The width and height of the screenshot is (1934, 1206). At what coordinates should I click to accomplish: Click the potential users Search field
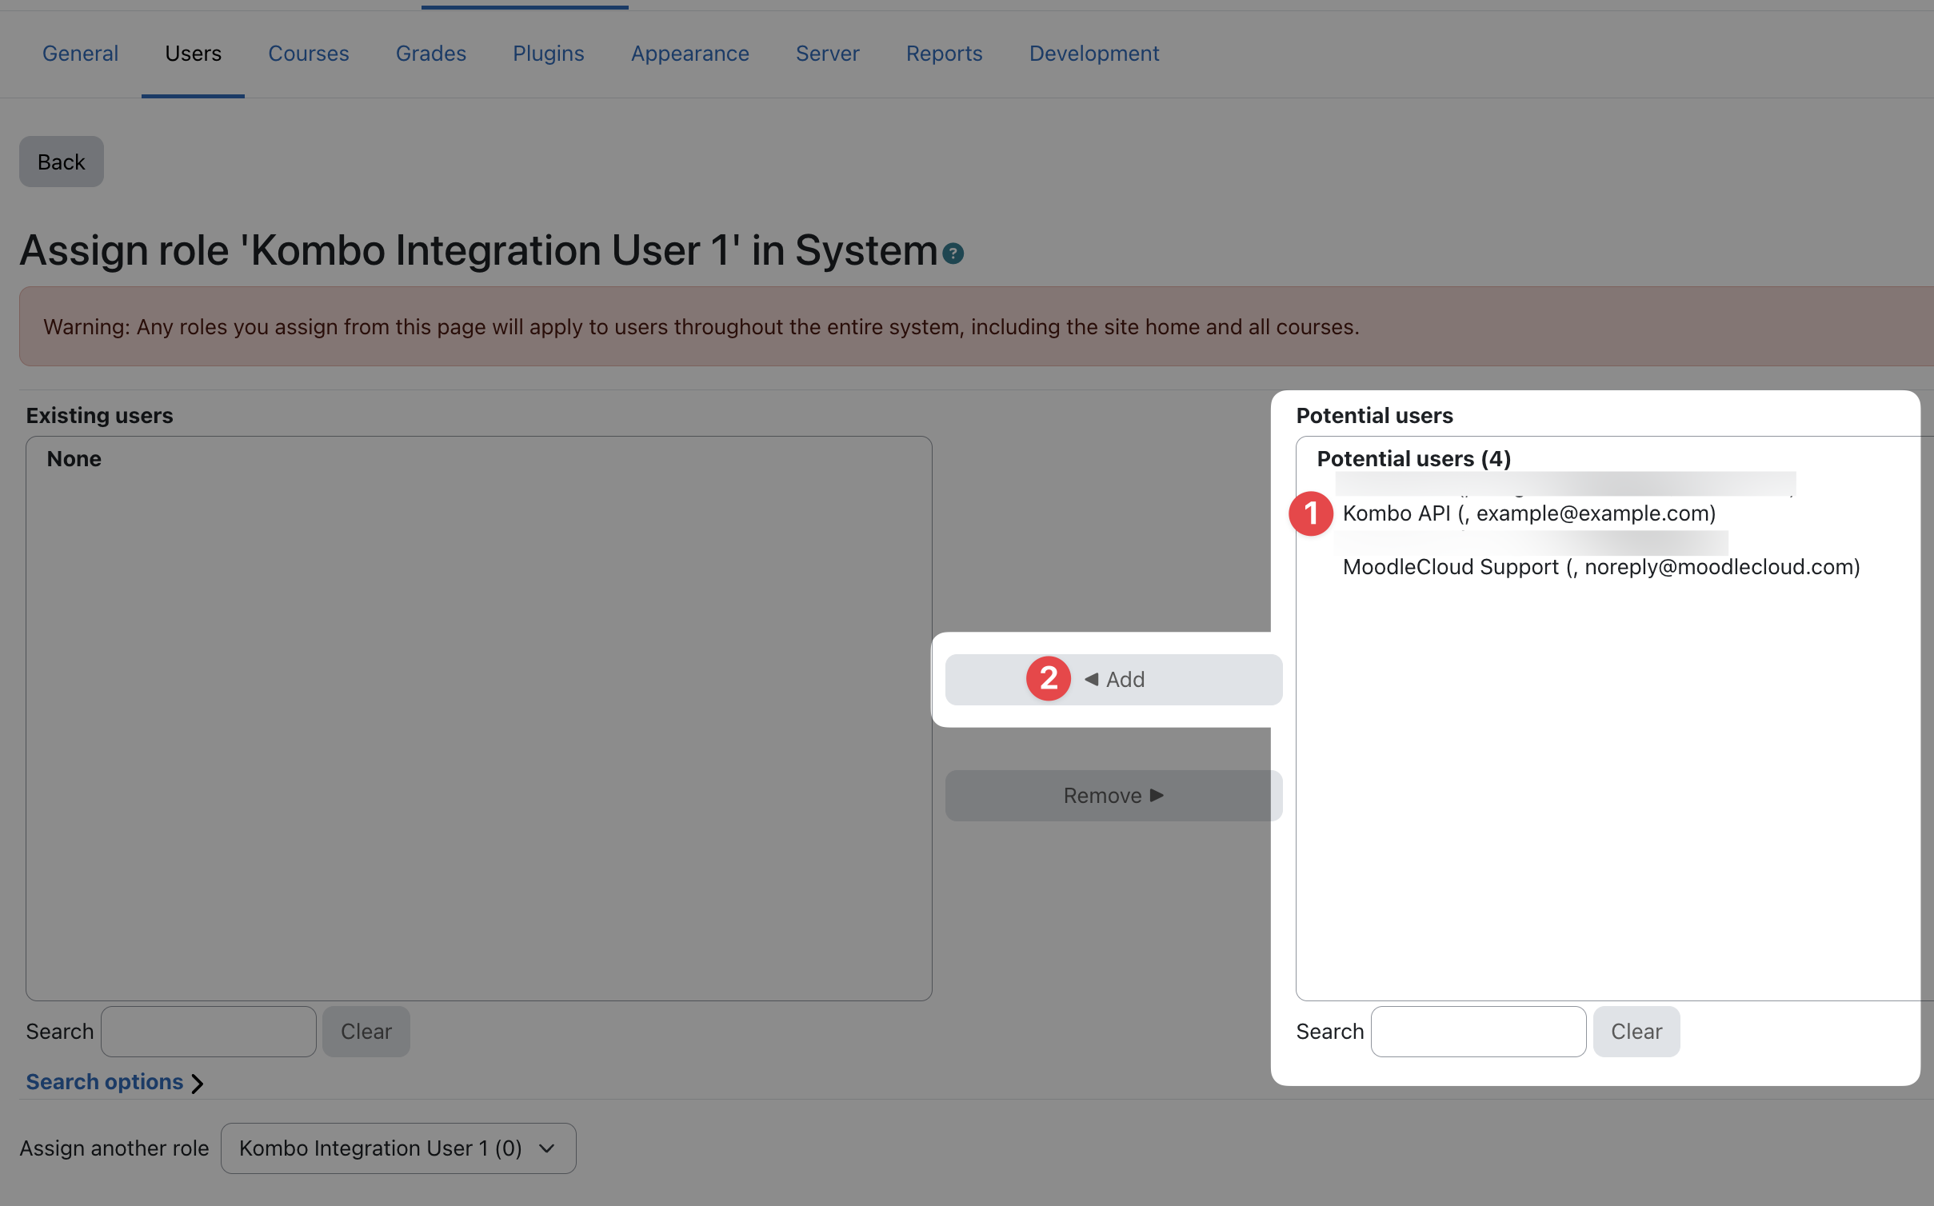click(1477, 1031)
